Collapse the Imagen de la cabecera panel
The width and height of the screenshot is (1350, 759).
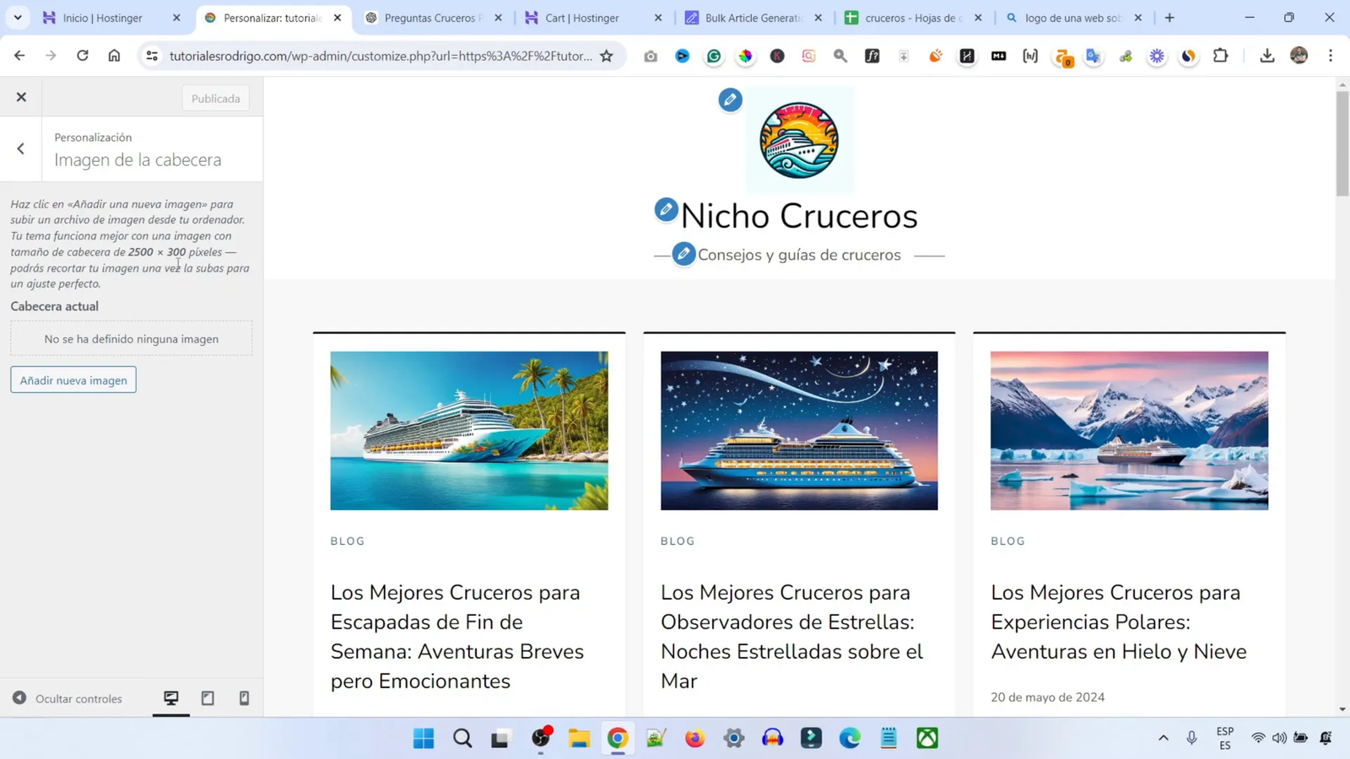click(x=20, y=148)
